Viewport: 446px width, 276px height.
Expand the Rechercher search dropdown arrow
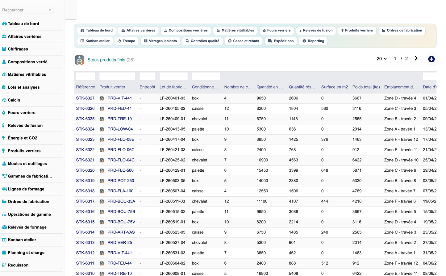[x=50, y=10]
